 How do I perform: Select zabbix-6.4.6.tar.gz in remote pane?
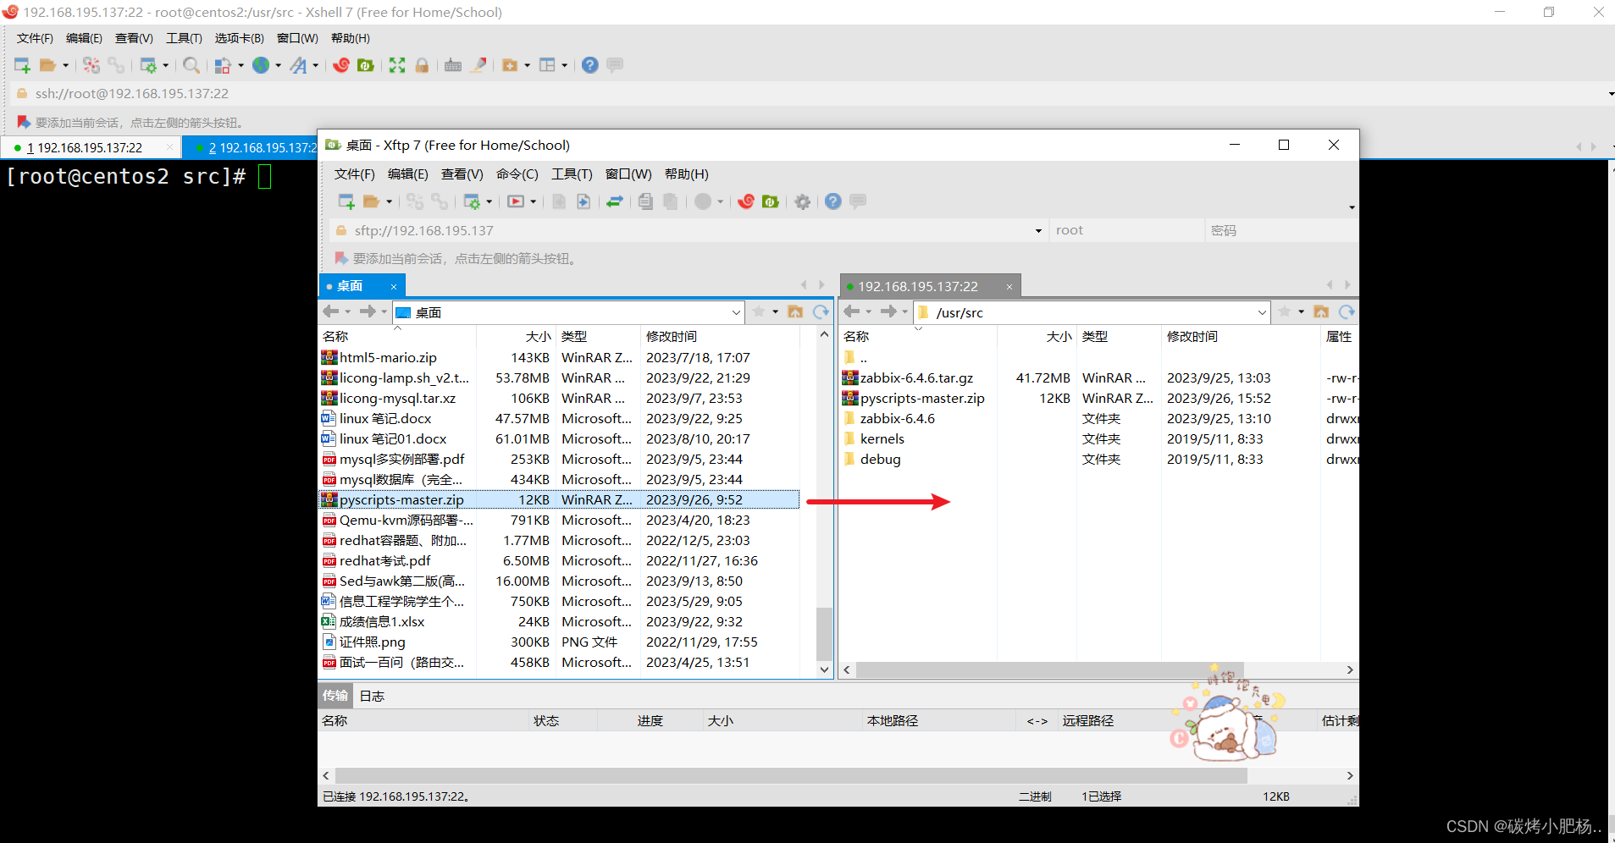pos(916,378)
